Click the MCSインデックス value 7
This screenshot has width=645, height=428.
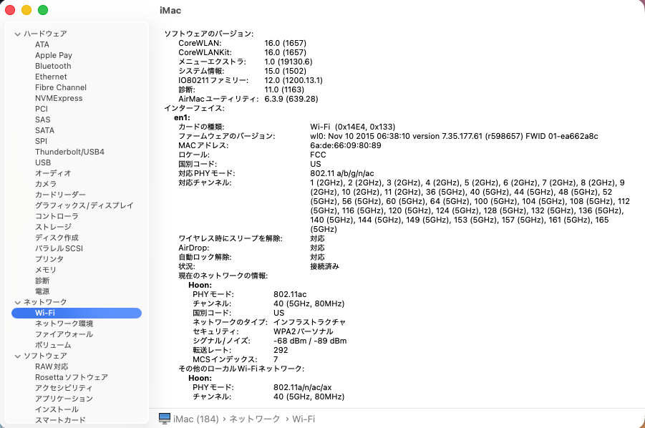click(276, 359)
